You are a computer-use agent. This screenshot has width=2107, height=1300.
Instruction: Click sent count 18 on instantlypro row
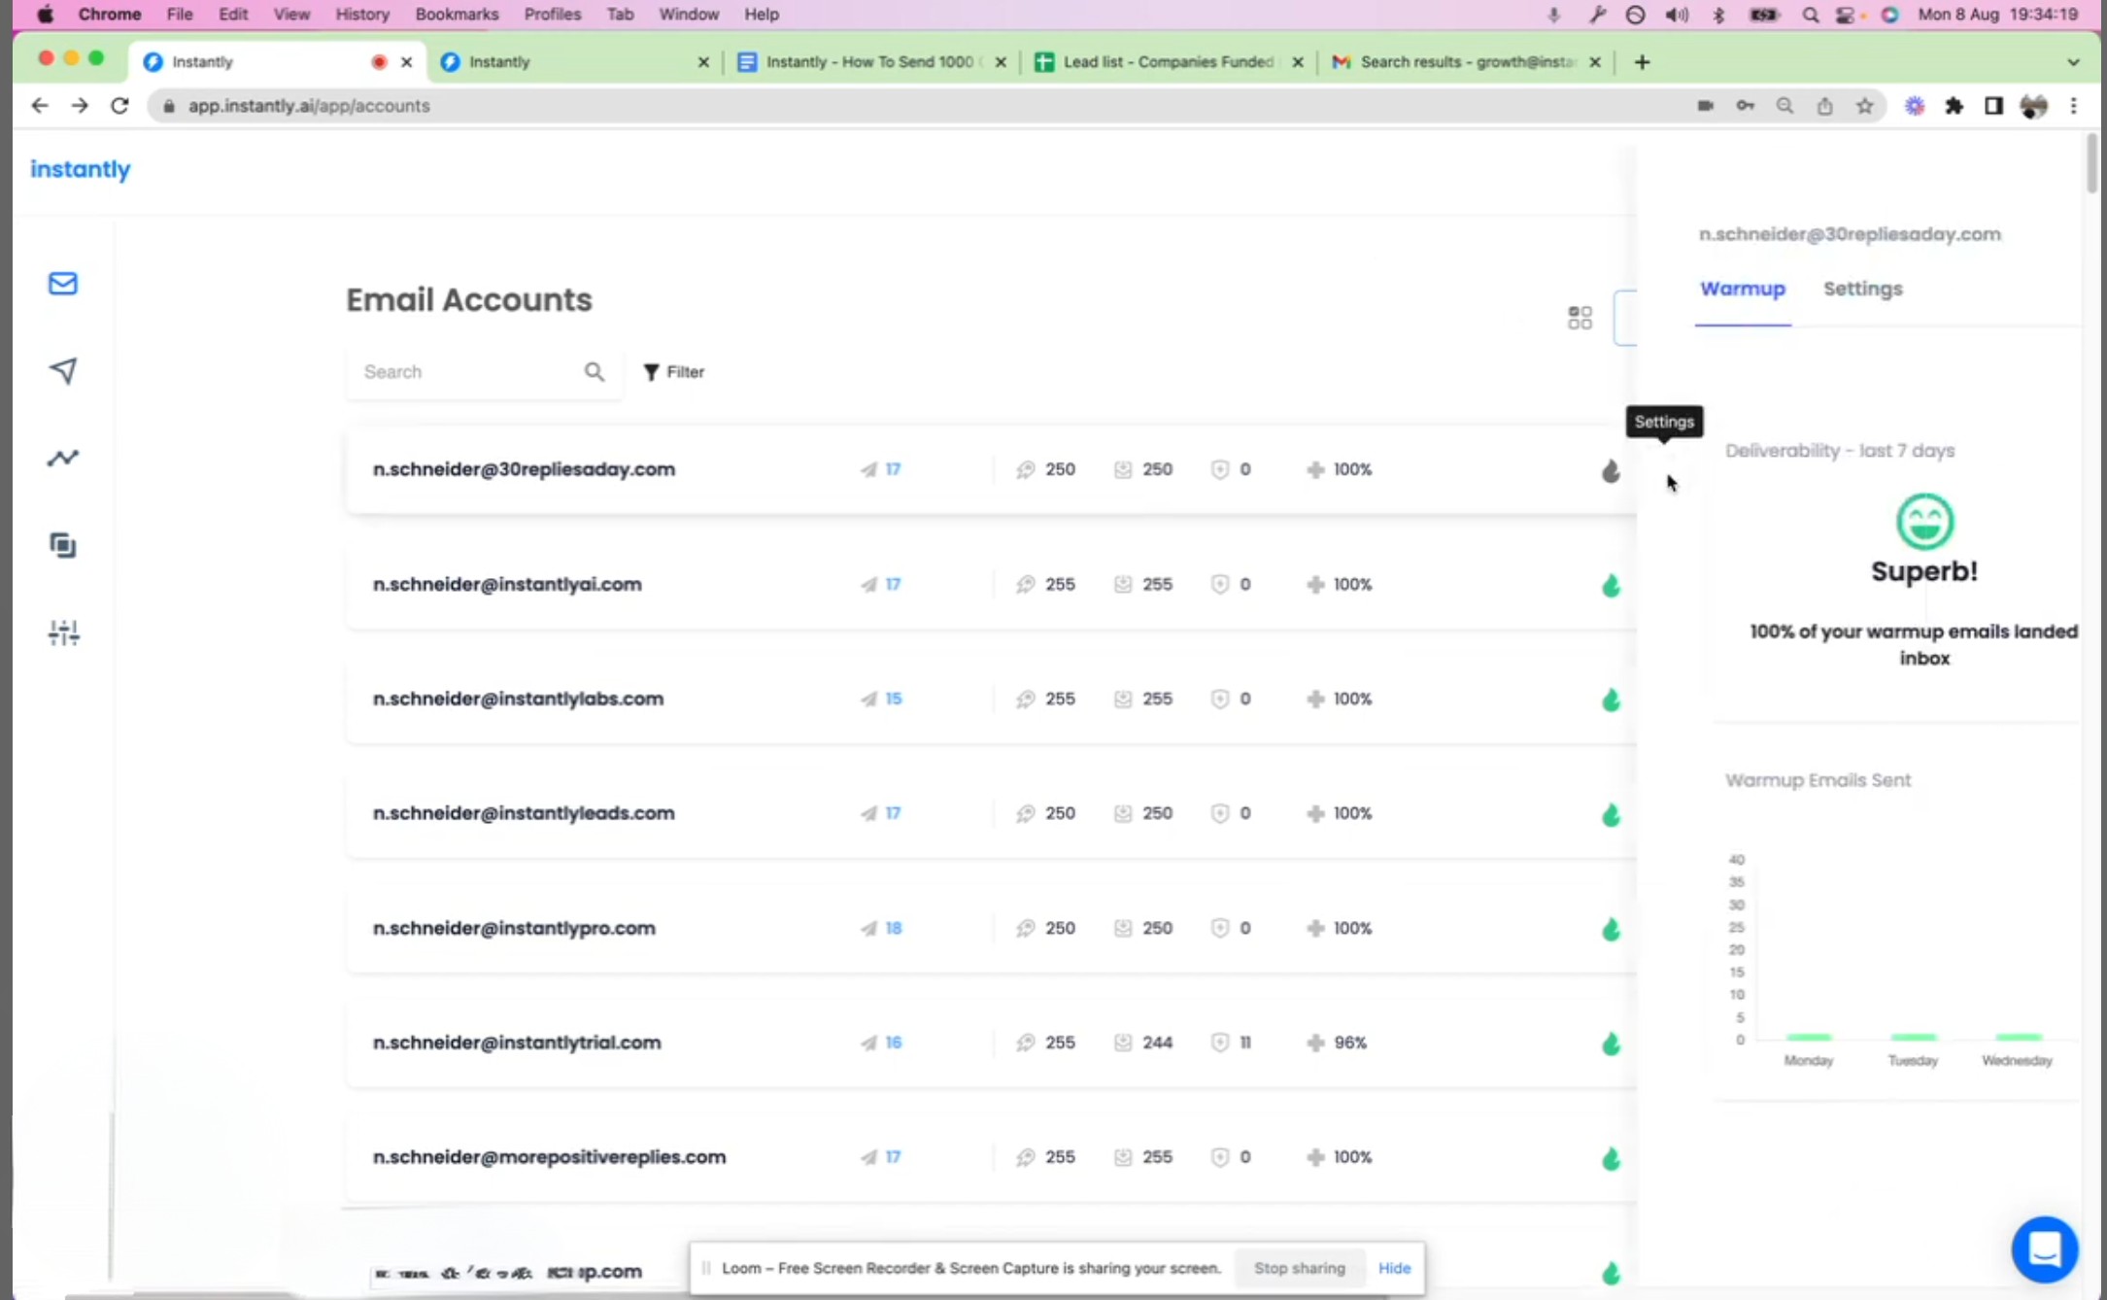click(x=894, y=928)
